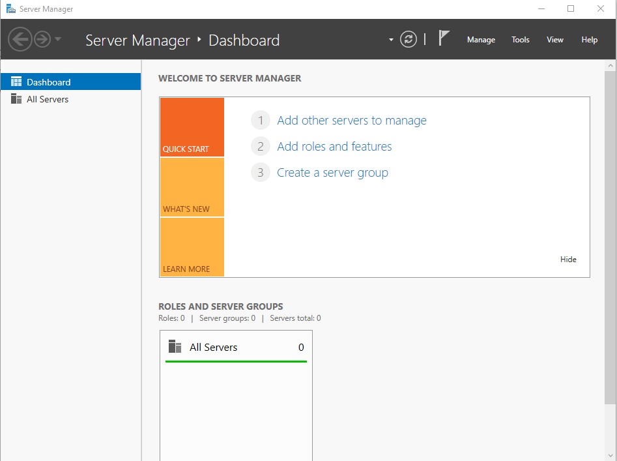Click the vertical scrollbar thumb

tap(610, 237)
